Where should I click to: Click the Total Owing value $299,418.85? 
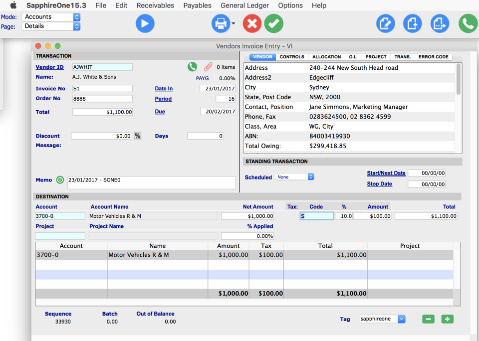[328, 146]
